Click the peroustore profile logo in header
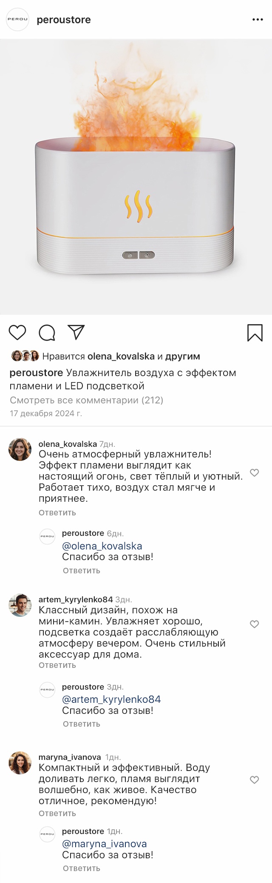The width and height of the screenshot is (272, 883). (x=18, y=20)
